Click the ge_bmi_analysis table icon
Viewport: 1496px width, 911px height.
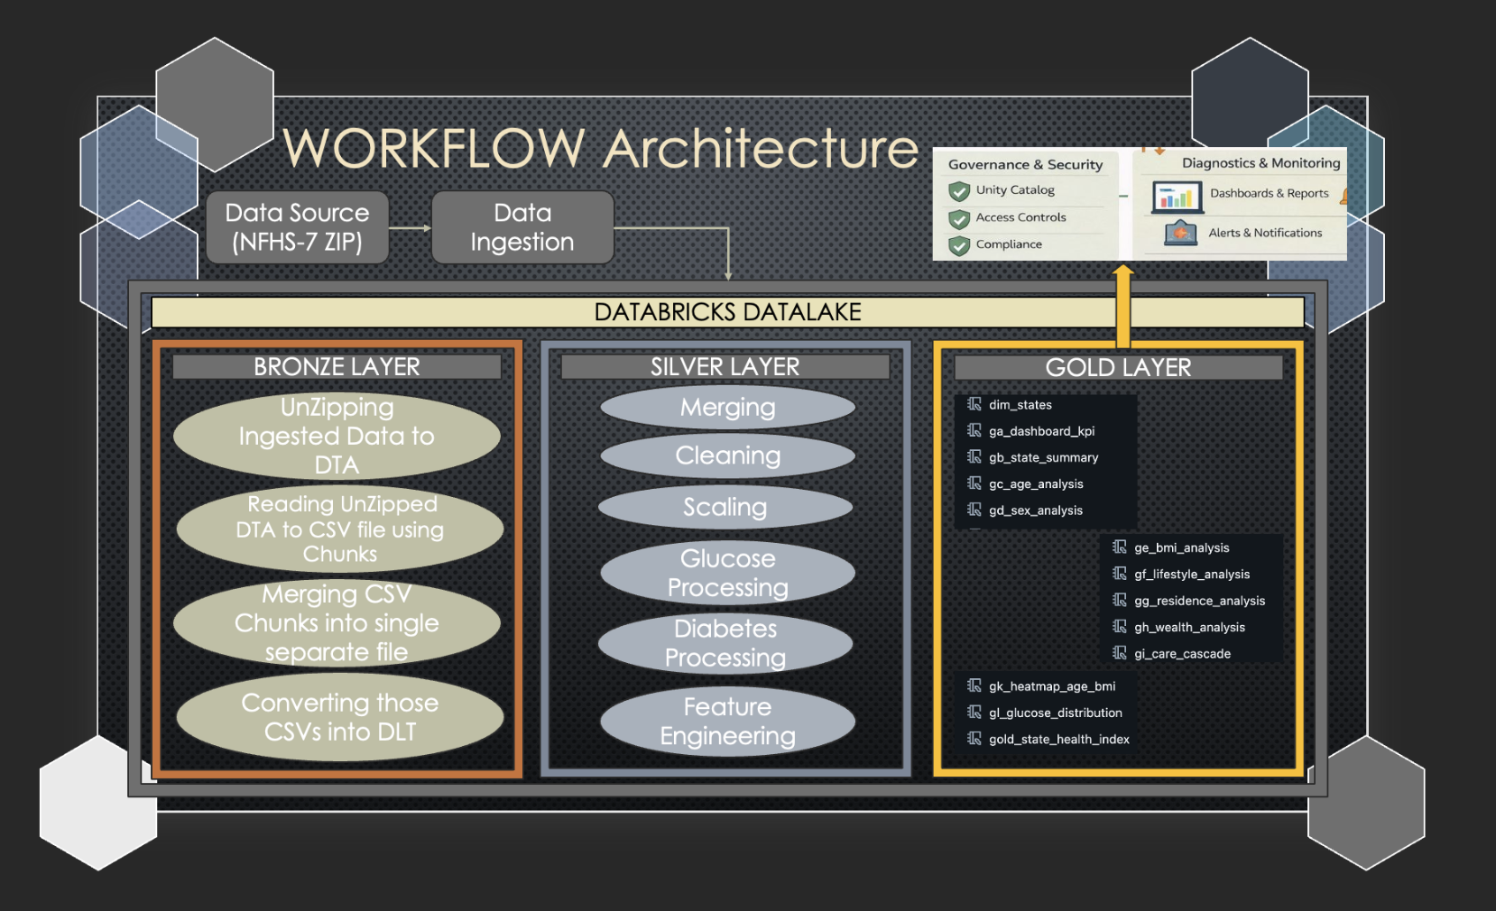[x=1120, y=547]
